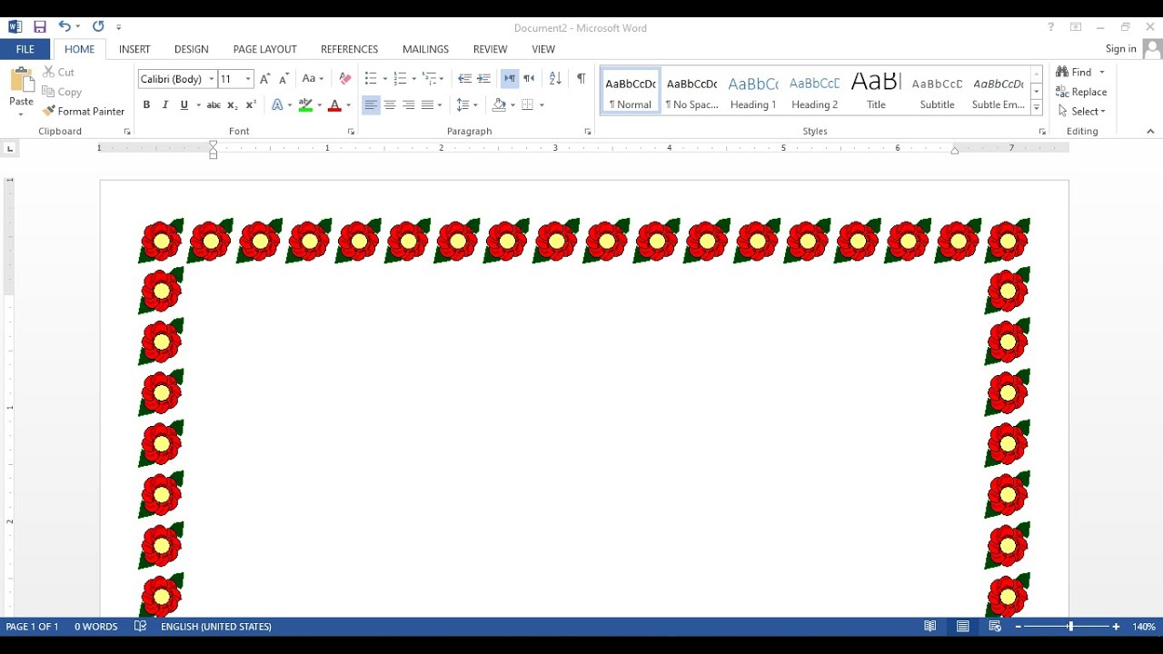Switch to the MAILINGS tab

(x=425, y=49)
